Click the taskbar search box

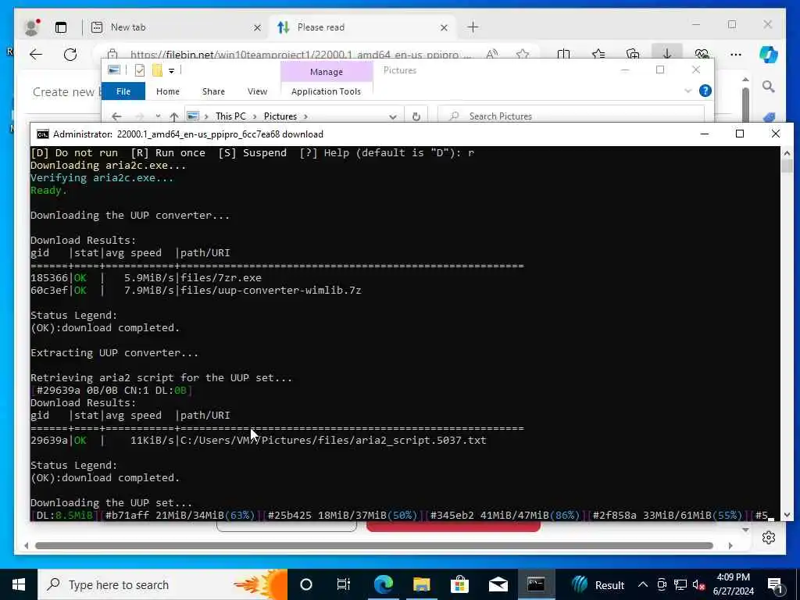162,584
